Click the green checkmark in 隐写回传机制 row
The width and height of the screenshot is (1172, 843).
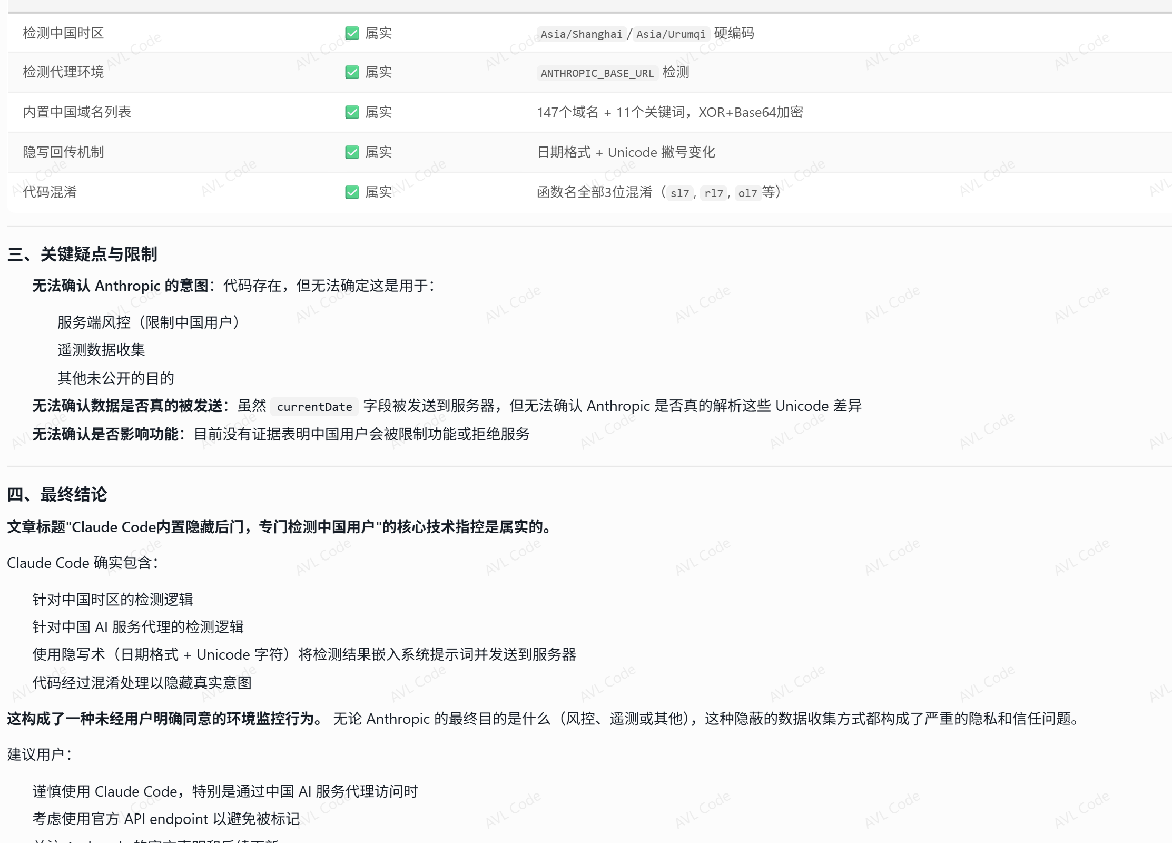[352, 152]
